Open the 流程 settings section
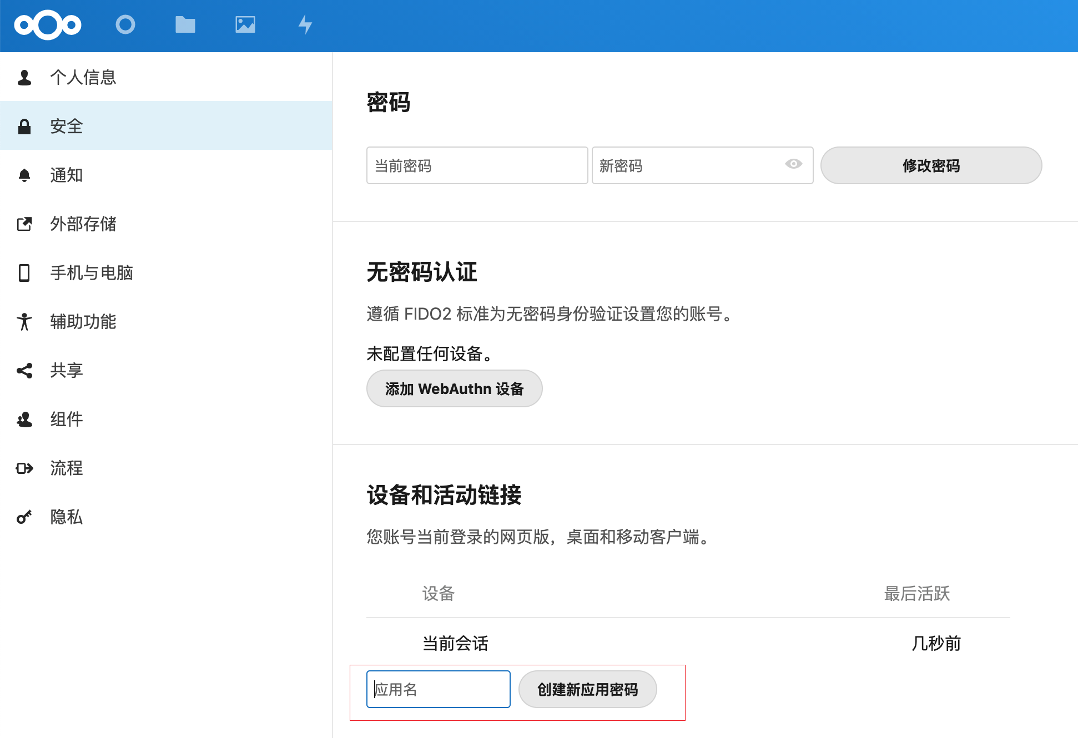This screenshot has width=1078, height=738. coord(67,468)
